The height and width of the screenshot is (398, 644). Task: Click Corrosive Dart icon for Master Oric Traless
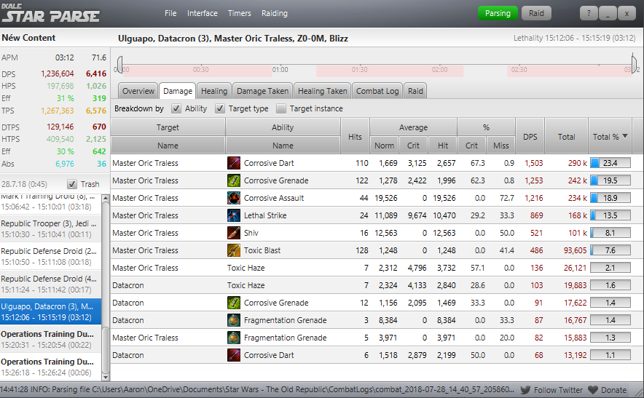pos(234,163)
